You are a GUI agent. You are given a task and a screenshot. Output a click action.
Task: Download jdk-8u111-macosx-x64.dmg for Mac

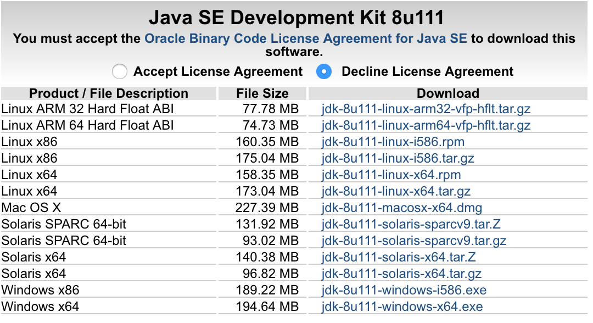(402, 208)
